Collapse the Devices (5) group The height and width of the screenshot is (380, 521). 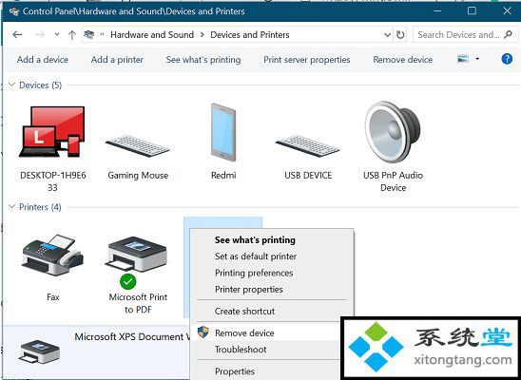tap(12, 85)
